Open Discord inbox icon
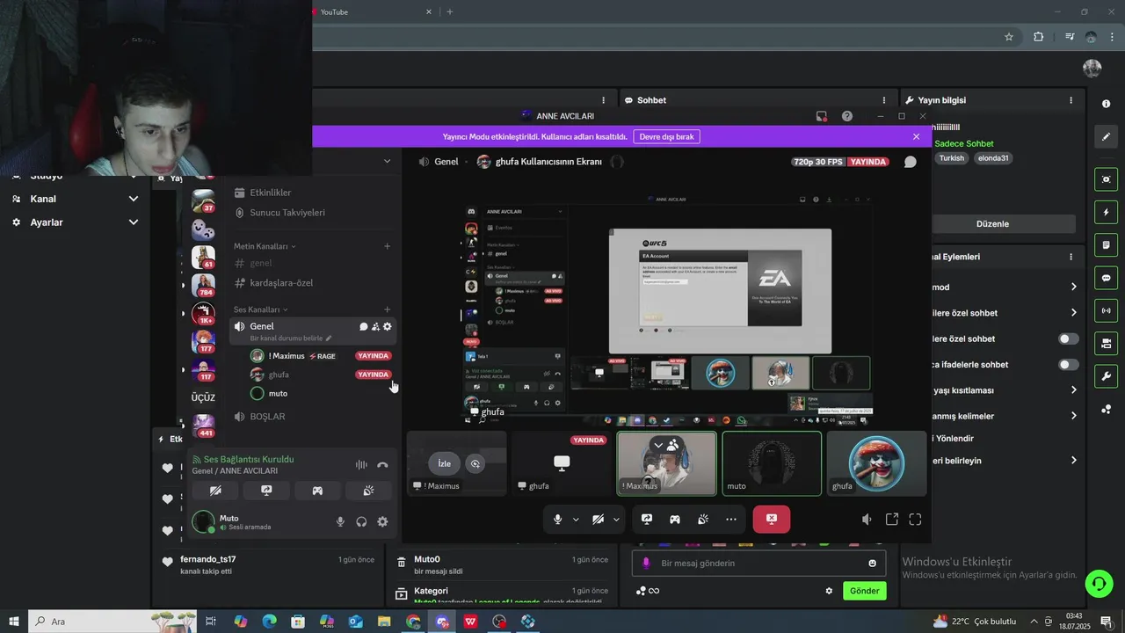 coord(821,116)
